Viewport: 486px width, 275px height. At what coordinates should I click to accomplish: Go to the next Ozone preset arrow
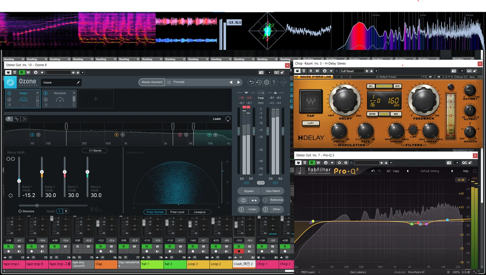coord(239,82)
